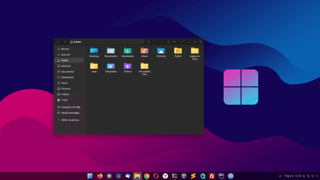Select the segoe-ui-linux folder
The height and width of the screenshot is (180, 320).
tap(195, 51)
